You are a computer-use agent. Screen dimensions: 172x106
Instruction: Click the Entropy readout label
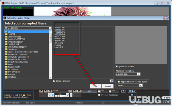tap(12, 8)
